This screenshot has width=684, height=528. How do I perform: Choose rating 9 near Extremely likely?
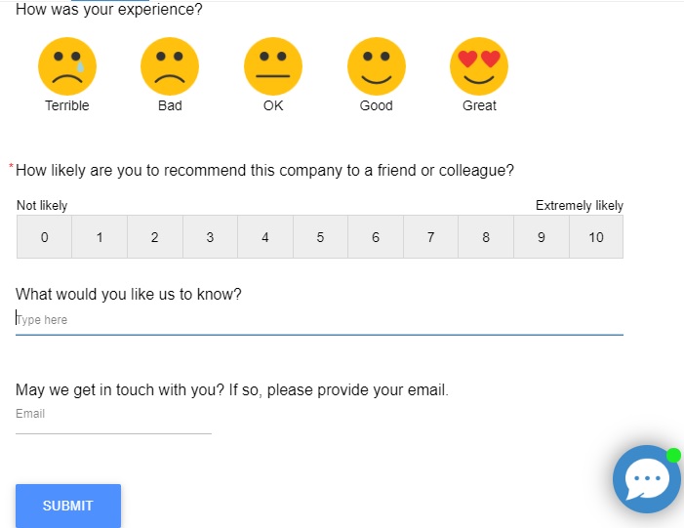542,237
